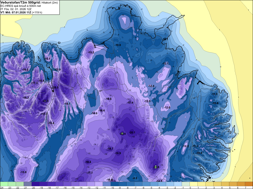Click the pale blue -2 legend swatch
Screen dimensions: 253x189
pyautogui.click(x=178, y=184)
